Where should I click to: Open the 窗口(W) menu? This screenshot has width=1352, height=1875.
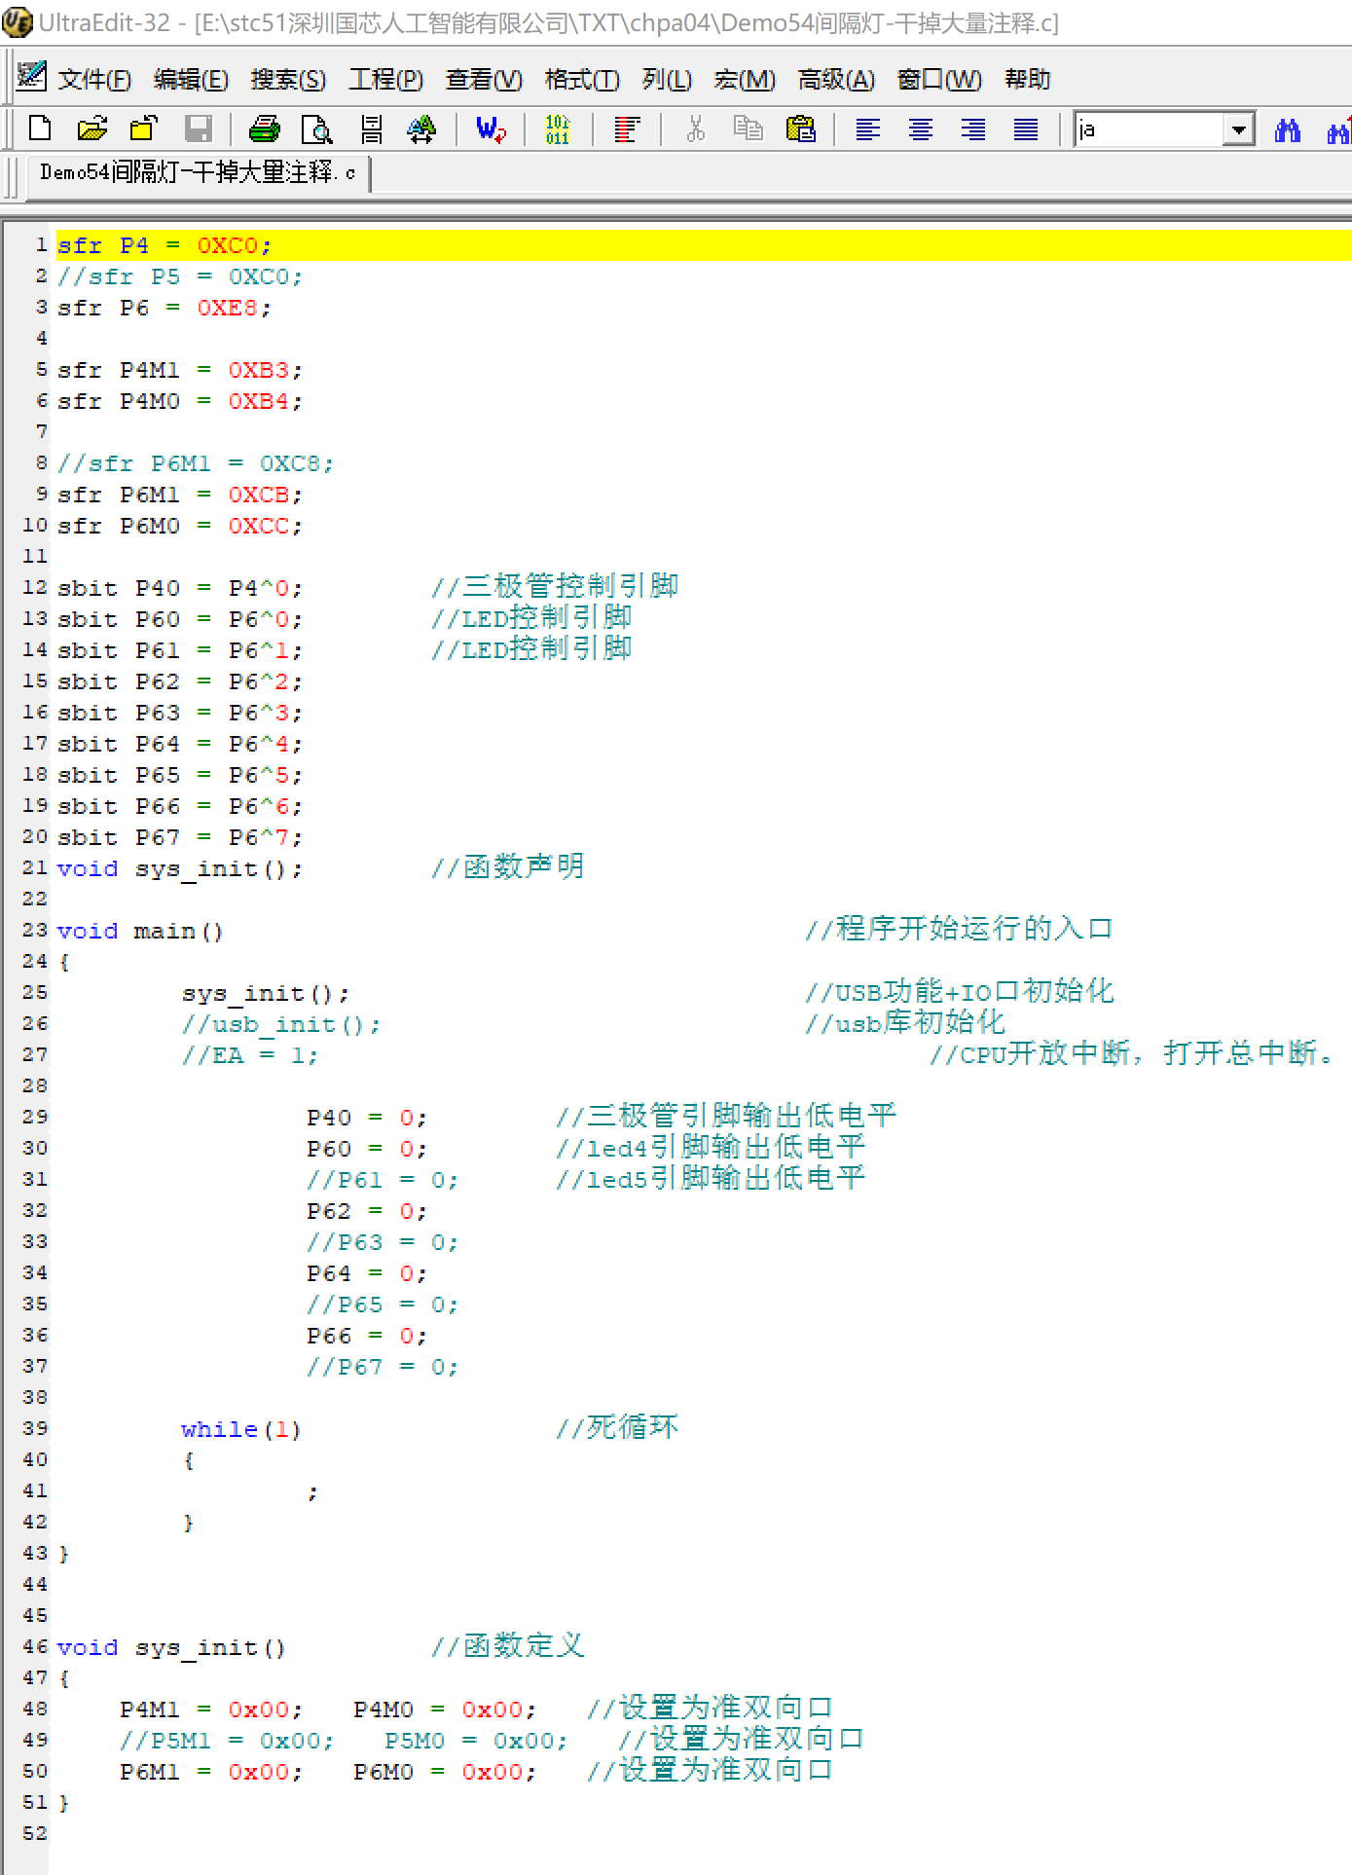pos(939,79)
